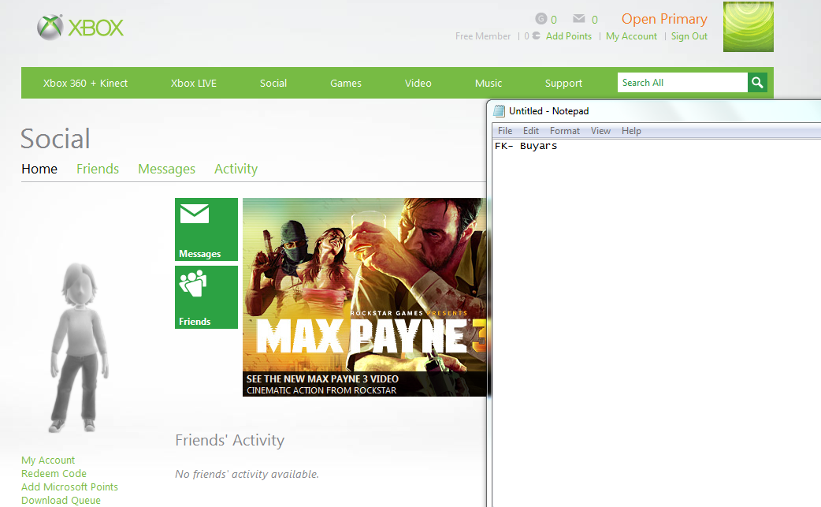This screenshot has height=507, width=821.
Task: Click 'SEE THE NEW MAX PAYNE 3 VIDEO' caption
Action: (322, 378)
